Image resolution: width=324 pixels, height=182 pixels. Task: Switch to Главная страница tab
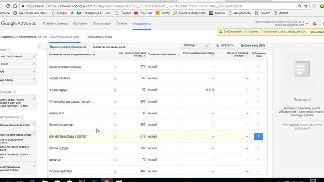pyautogui.click(x=55, y=24)
